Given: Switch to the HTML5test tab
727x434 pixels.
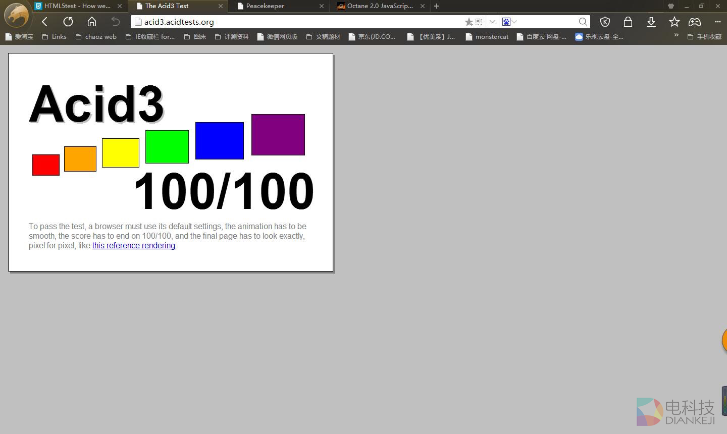Looking at the screenshot, I should point(77,6).
